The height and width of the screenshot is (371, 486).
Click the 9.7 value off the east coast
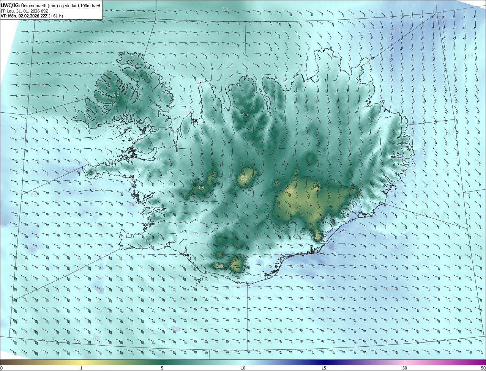[x=450, y=133]
